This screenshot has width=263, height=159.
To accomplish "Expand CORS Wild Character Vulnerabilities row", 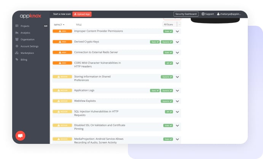I will pos(177,63).
